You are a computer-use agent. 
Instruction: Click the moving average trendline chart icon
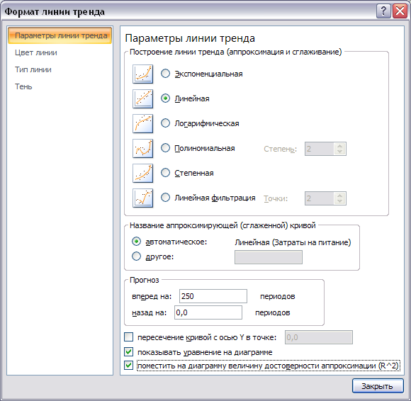coord(143,198)
